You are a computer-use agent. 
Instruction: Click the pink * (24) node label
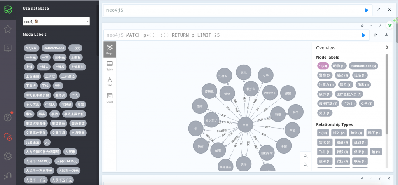point(323,65)
